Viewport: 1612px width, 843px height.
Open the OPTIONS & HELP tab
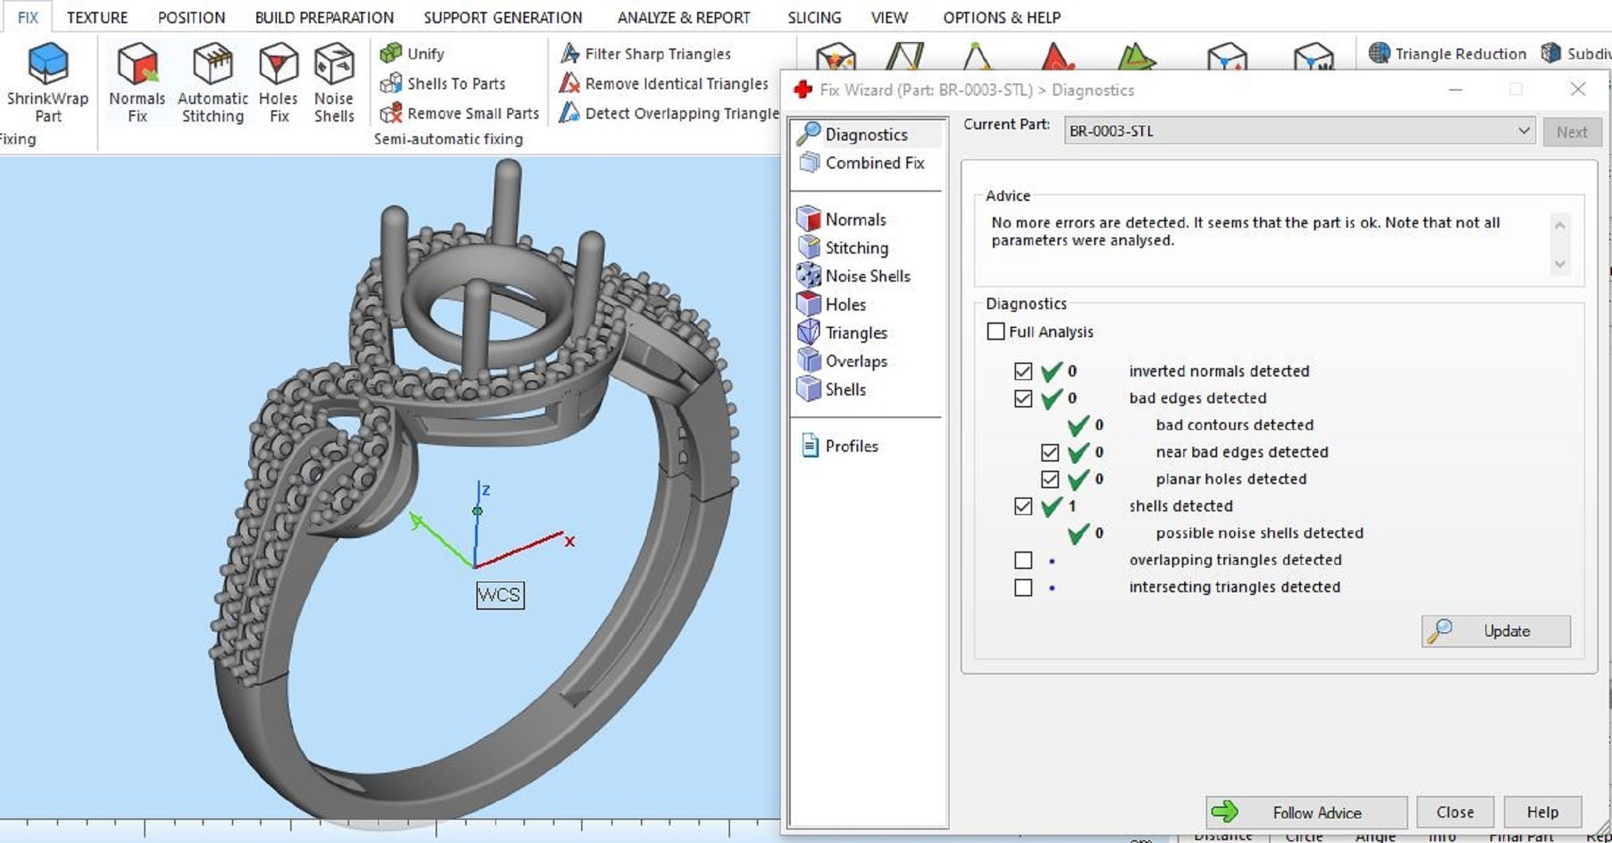pyautogui.click(x=1001, y=18)
